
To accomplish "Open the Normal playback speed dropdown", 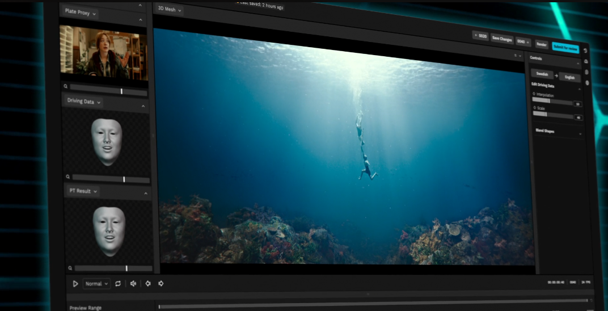I will pos(96,284).
